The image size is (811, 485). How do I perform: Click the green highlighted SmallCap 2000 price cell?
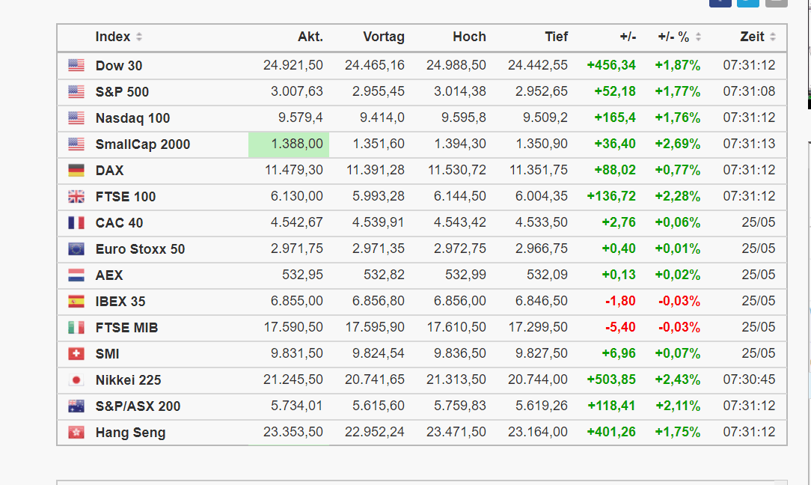coord(289,144)
